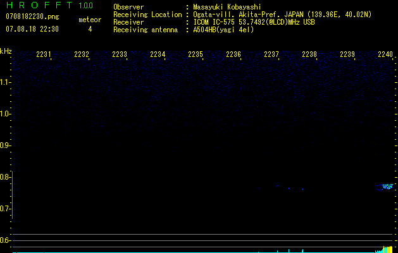
Task: Click frequency axis label 0.6
Action: [6, 240]
